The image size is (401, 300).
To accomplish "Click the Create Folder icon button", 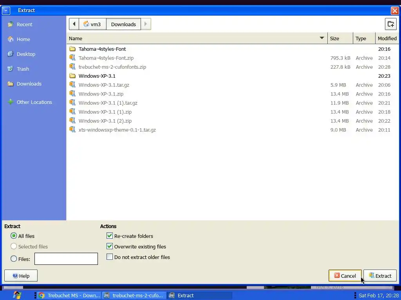I will pos(390,24).
